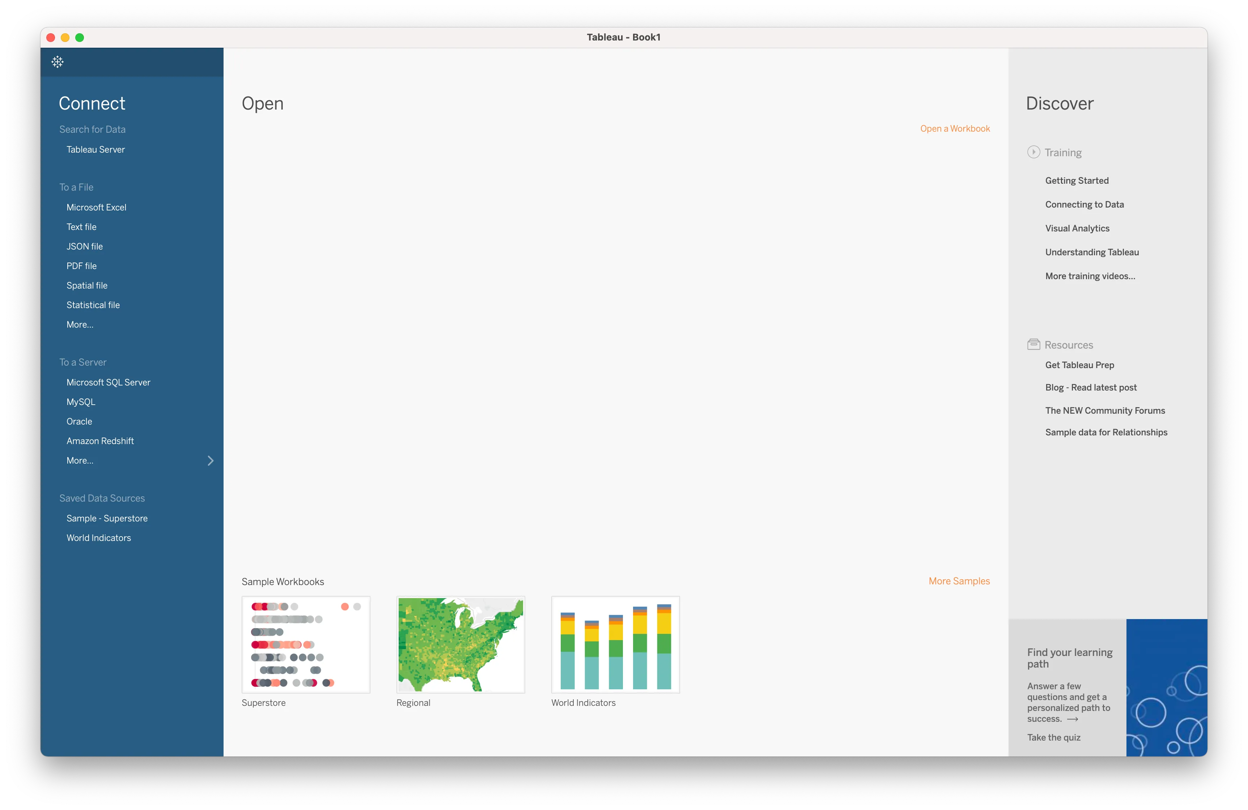The image size is (1248, 810).
Task: Connect to Microsoft Excel file
Action: click(97, 207)
